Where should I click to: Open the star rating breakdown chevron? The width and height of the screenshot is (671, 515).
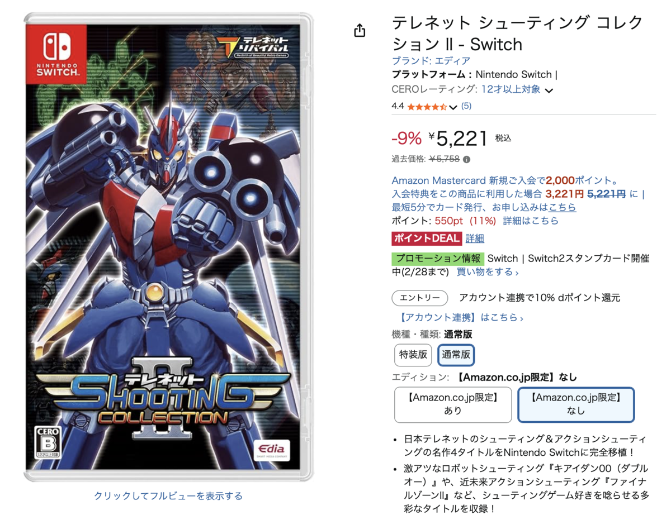(453, 107)
